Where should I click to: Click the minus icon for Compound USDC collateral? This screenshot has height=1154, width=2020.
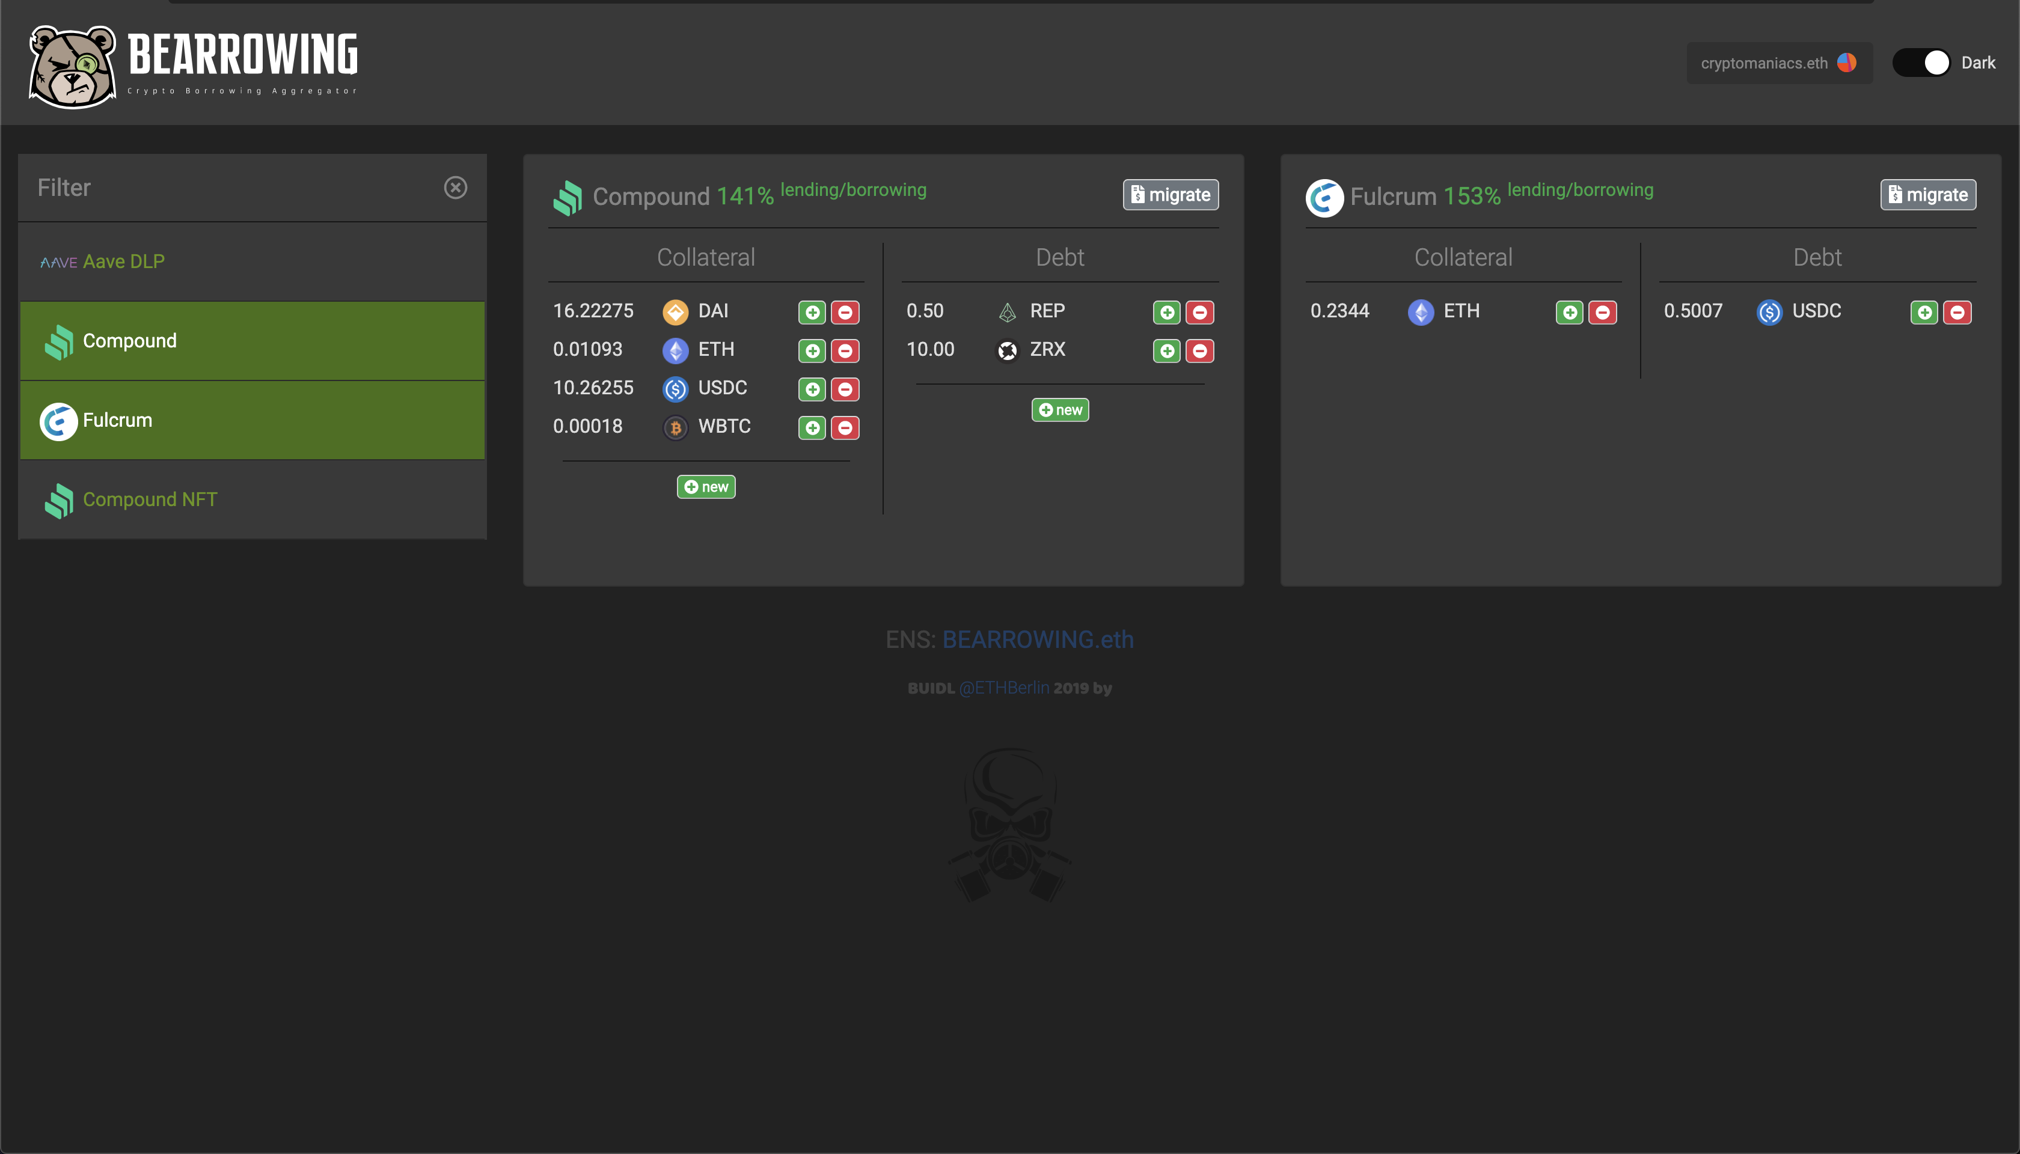click(x=845, y=389)
